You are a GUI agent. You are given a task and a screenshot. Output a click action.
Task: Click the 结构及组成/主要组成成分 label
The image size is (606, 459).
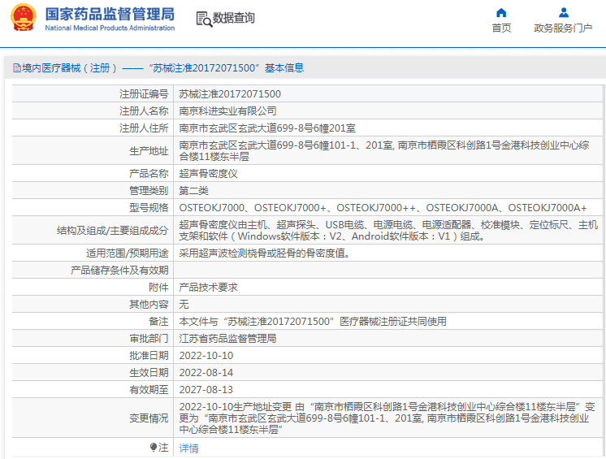point(112,231)
